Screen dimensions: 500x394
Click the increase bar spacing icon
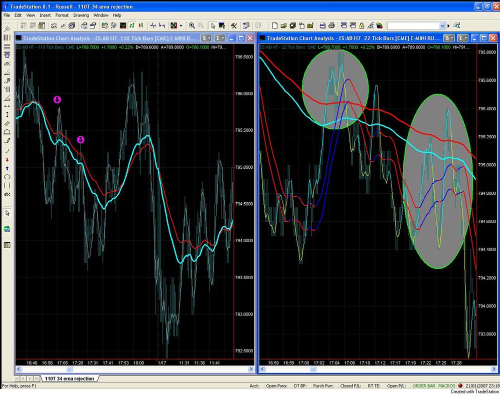coord(162,25)
